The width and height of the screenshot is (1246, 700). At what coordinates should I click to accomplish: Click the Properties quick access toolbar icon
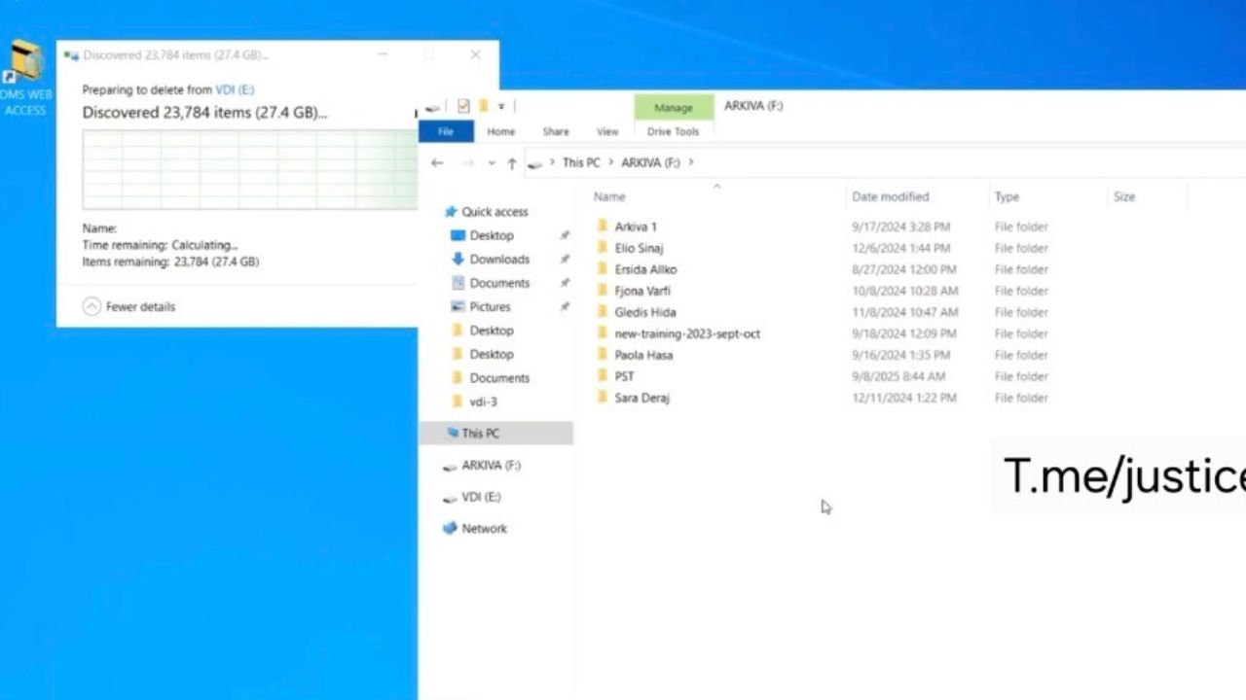coord(463,106)
